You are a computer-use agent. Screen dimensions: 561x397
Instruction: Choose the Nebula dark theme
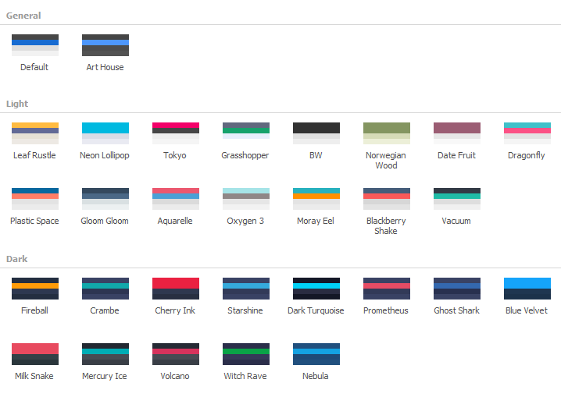pyautogui.click(x=316, y=354)
